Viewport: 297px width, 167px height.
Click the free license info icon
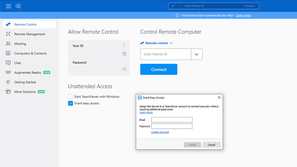point(177,15)
